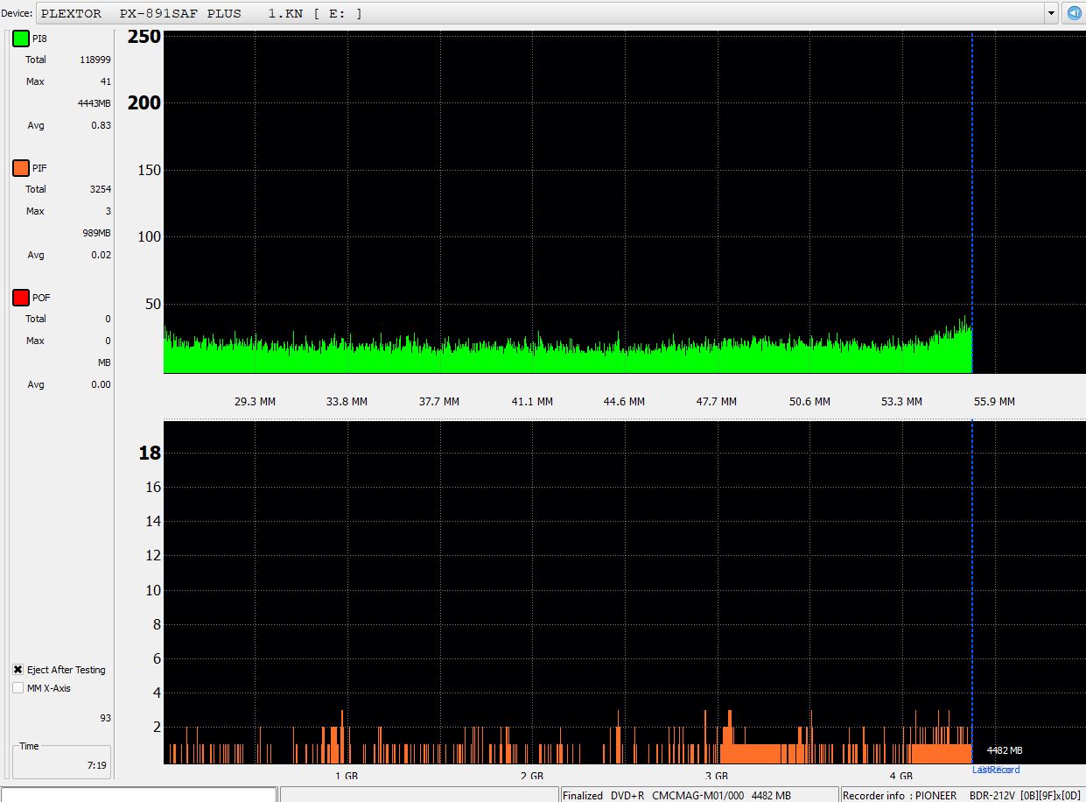Click the 44.6 MM label on the axis
This screenshot has height=802, width=1086.
(x=624, y=402)
